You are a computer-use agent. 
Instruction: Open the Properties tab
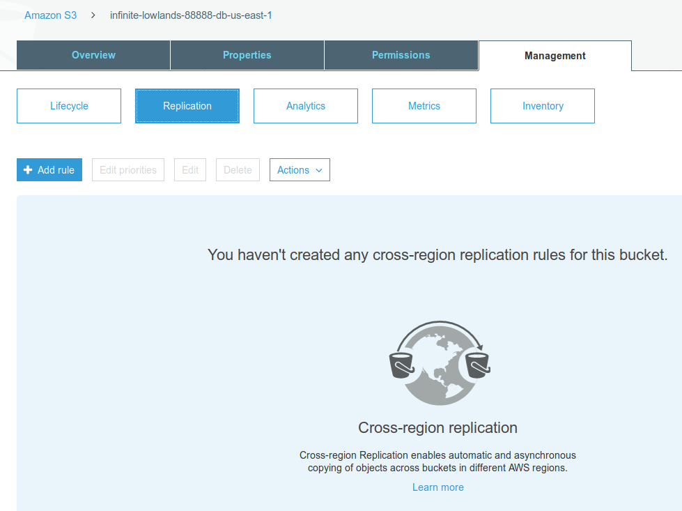(x=247, y=55)
